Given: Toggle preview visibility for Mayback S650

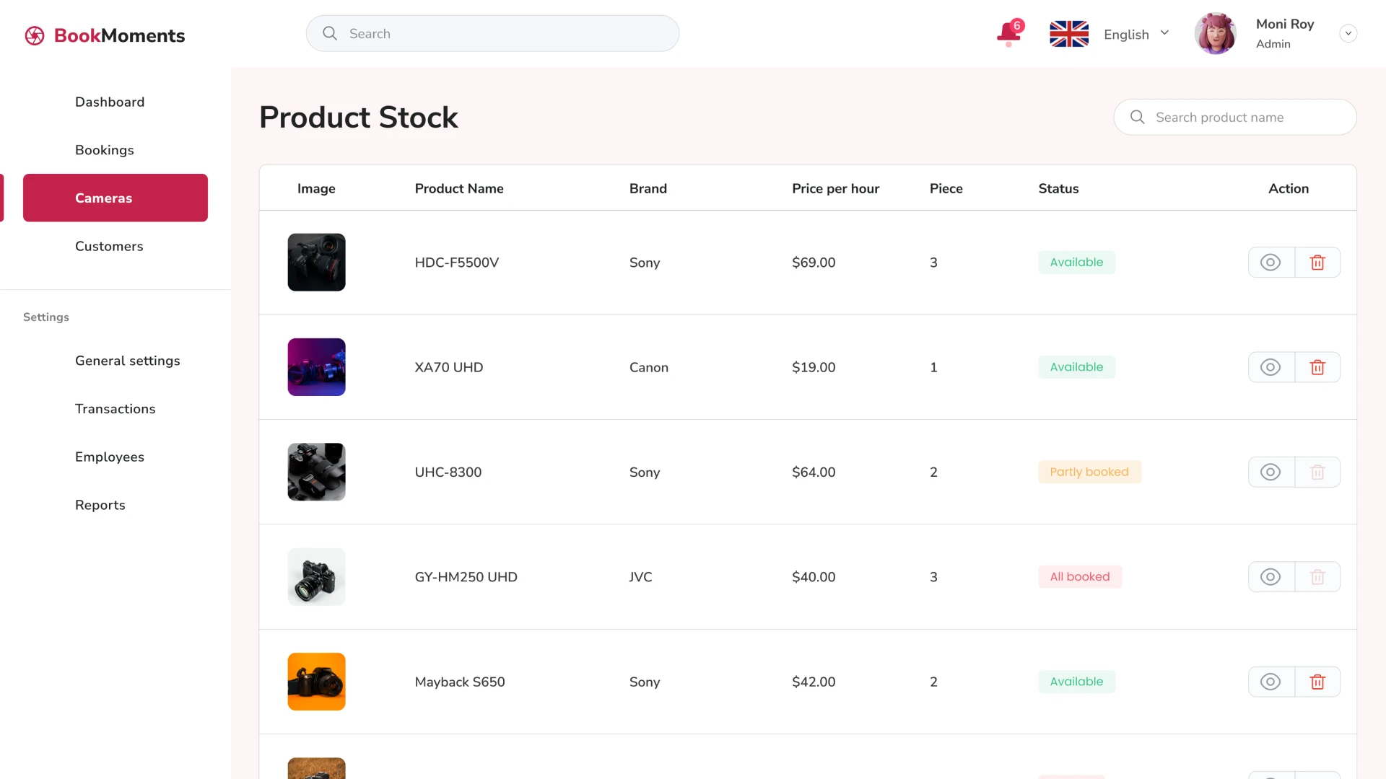Looking at the screenshot, I should pos(1270,681).
